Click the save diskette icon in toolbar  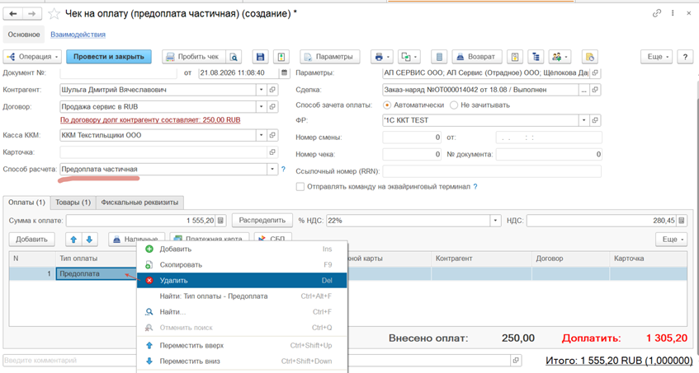(x=261, y=57)
